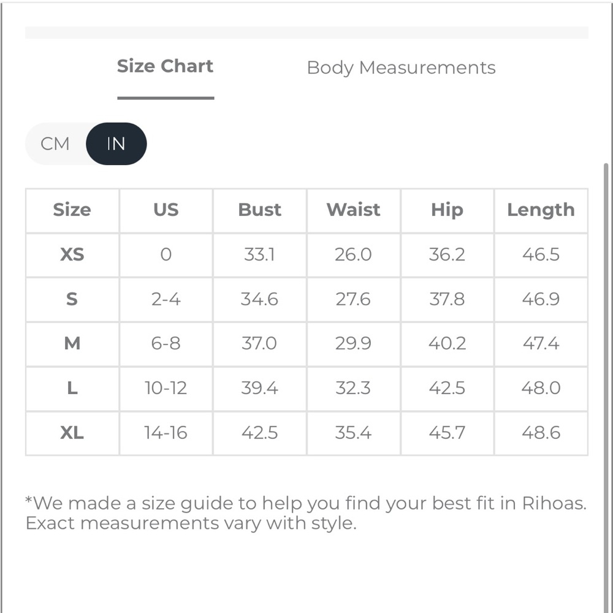Click the vertical scrollbar on the right
The width and height of the screenshot is (613, 613).
(x=606, y=387)
